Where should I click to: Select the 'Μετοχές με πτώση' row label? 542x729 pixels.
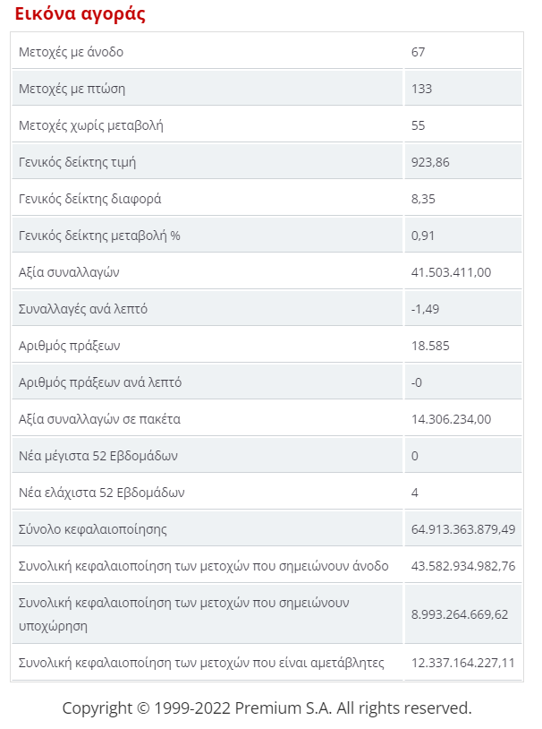(x=72, y=89)
